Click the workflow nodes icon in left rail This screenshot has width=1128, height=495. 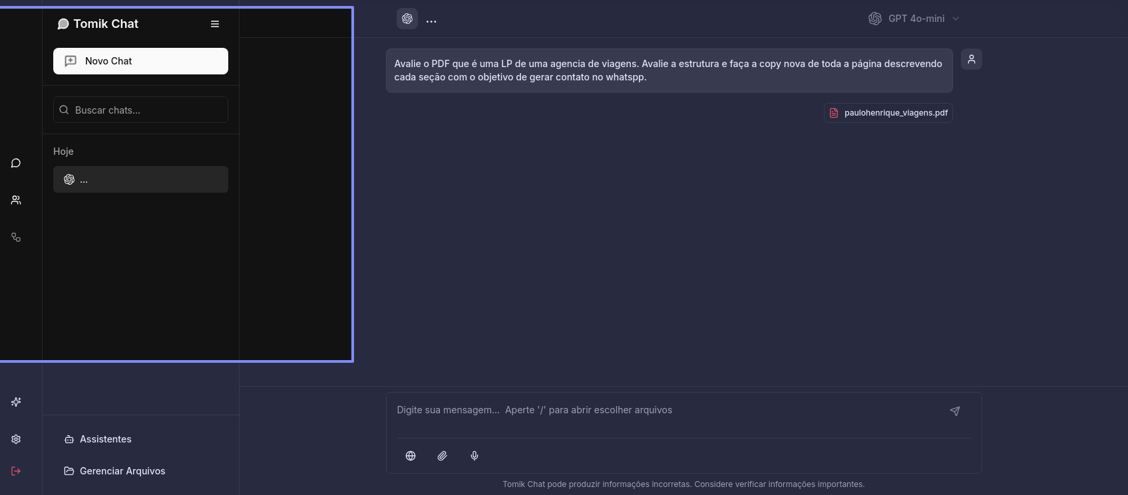[16, 237]
